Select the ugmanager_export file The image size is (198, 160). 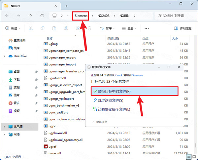(60, 58)
